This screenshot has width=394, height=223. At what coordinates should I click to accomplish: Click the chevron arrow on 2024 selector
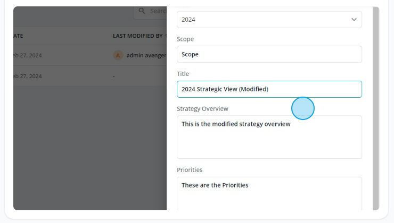(x=354, y=20)
